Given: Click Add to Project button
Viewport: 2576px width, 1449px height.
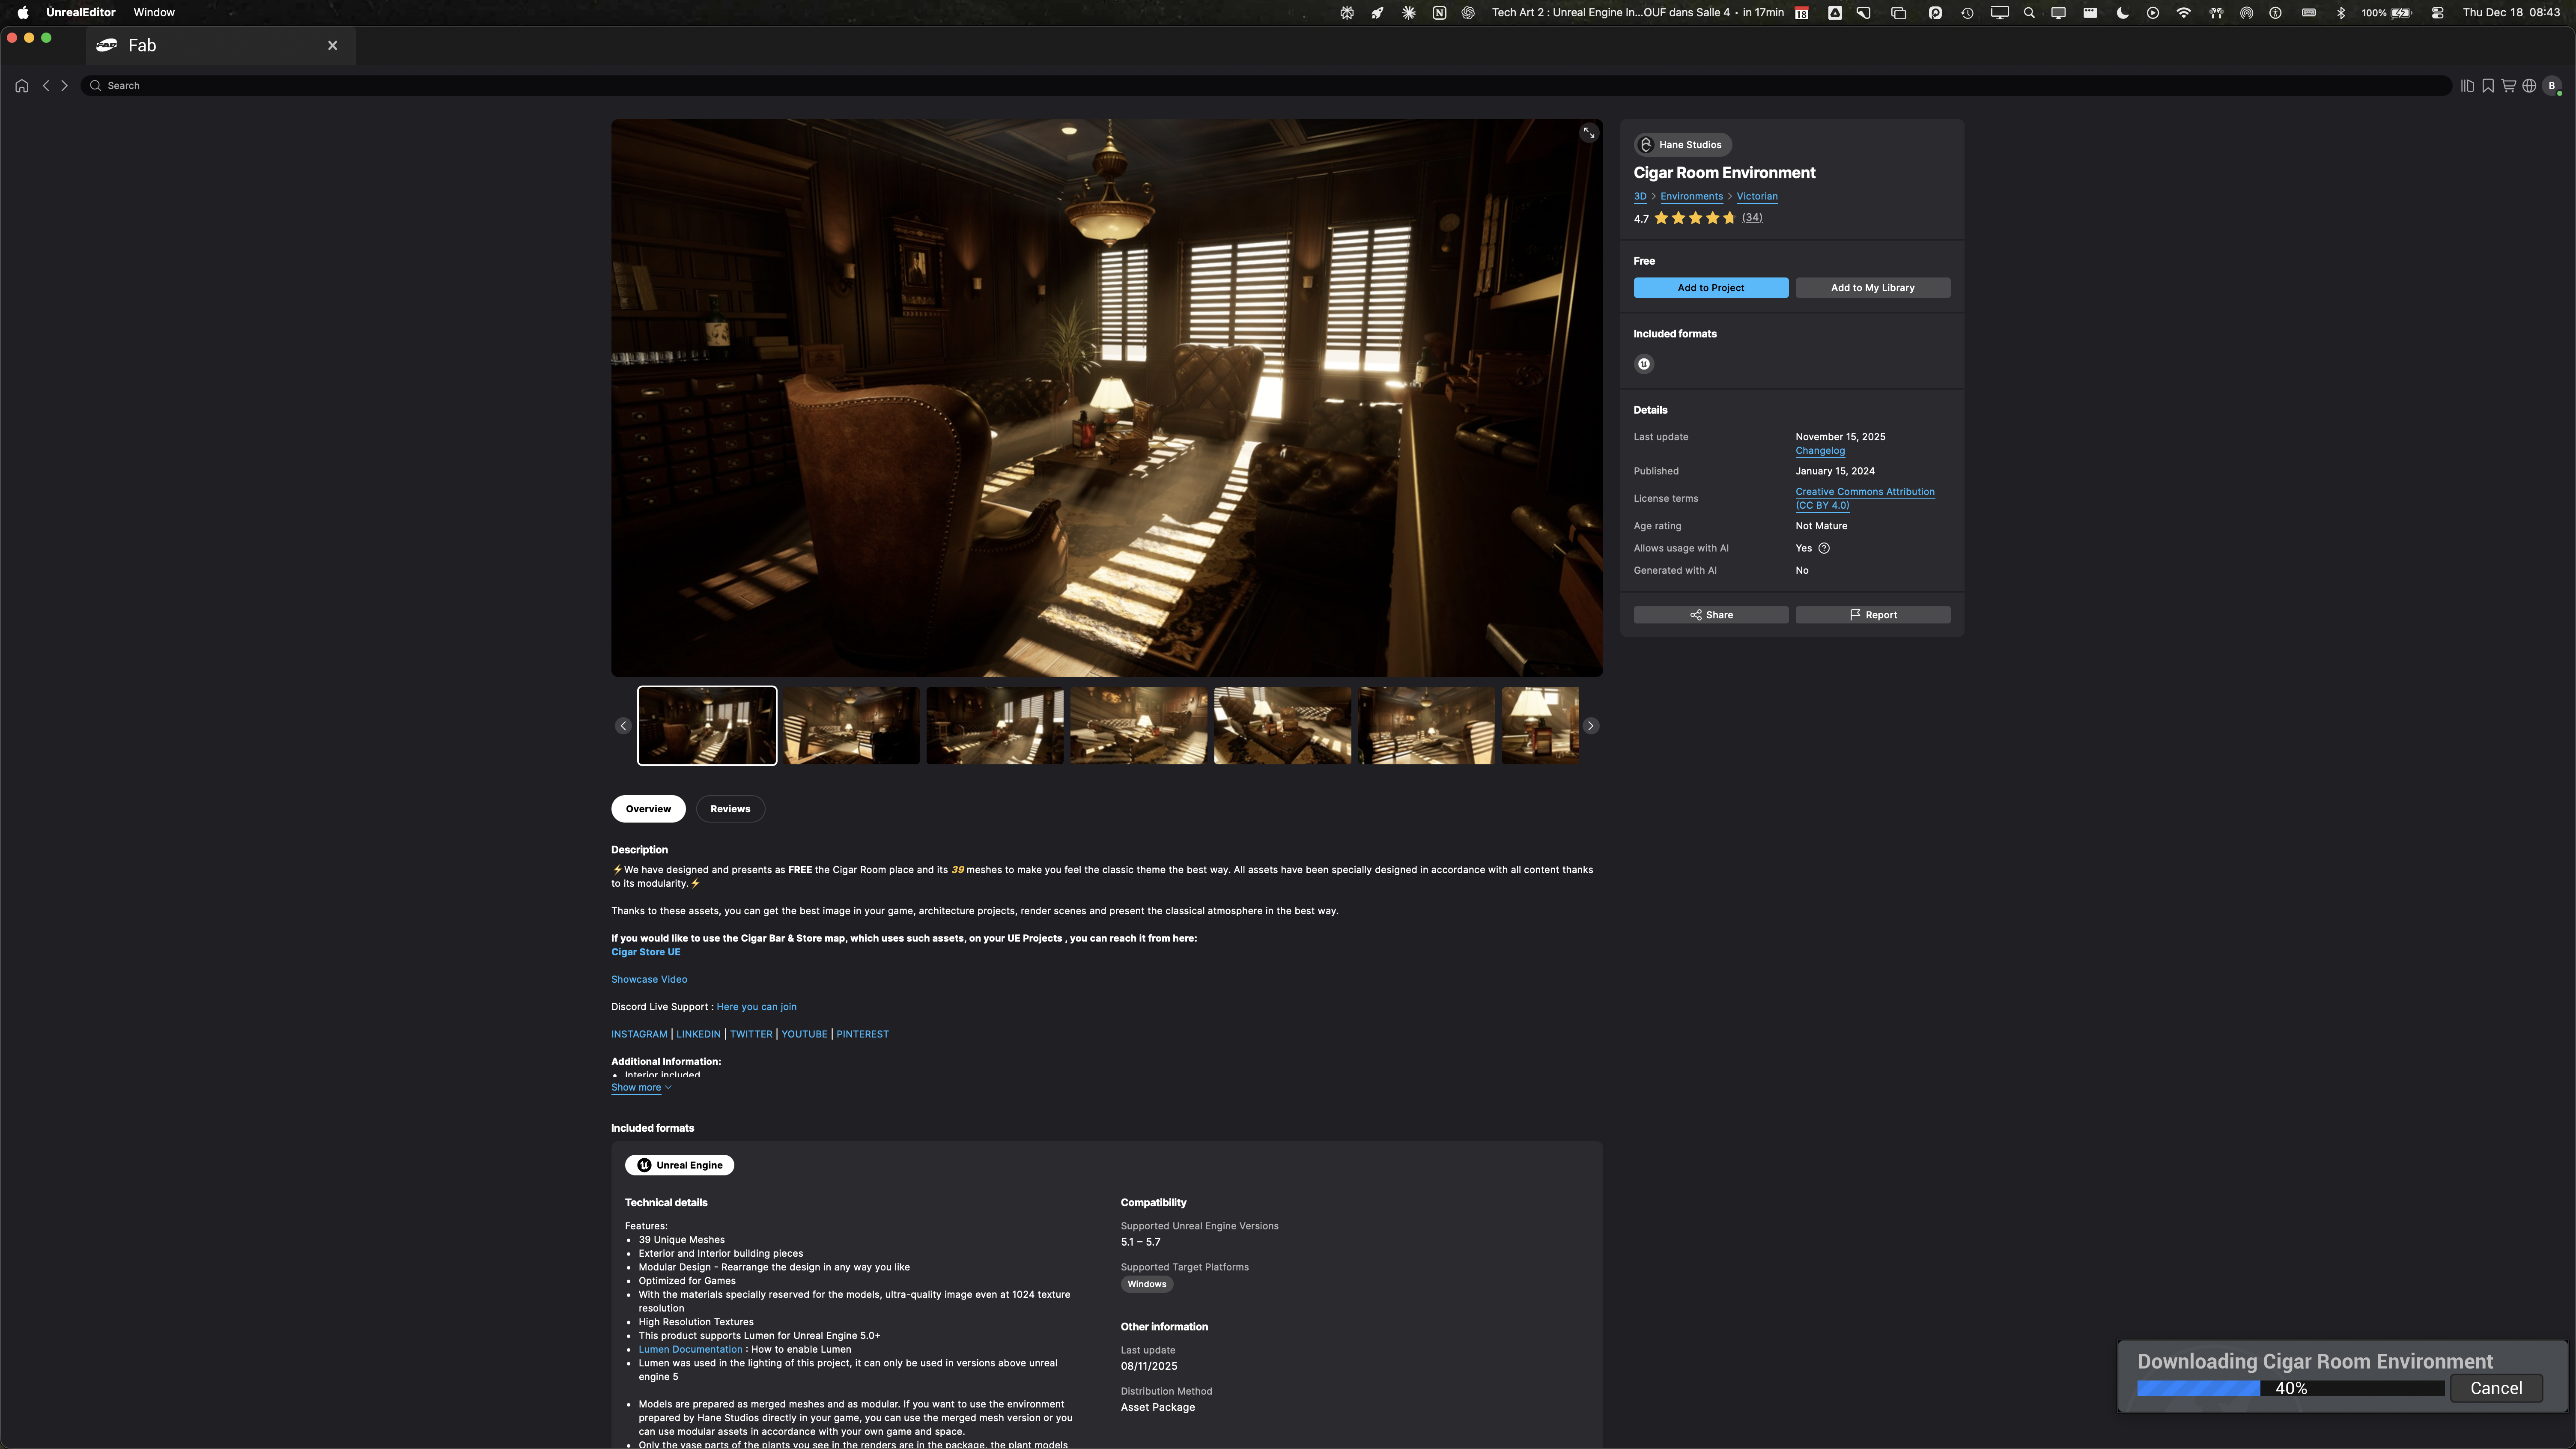Looking at the screenshot, I should click(x=1711, y=288).
